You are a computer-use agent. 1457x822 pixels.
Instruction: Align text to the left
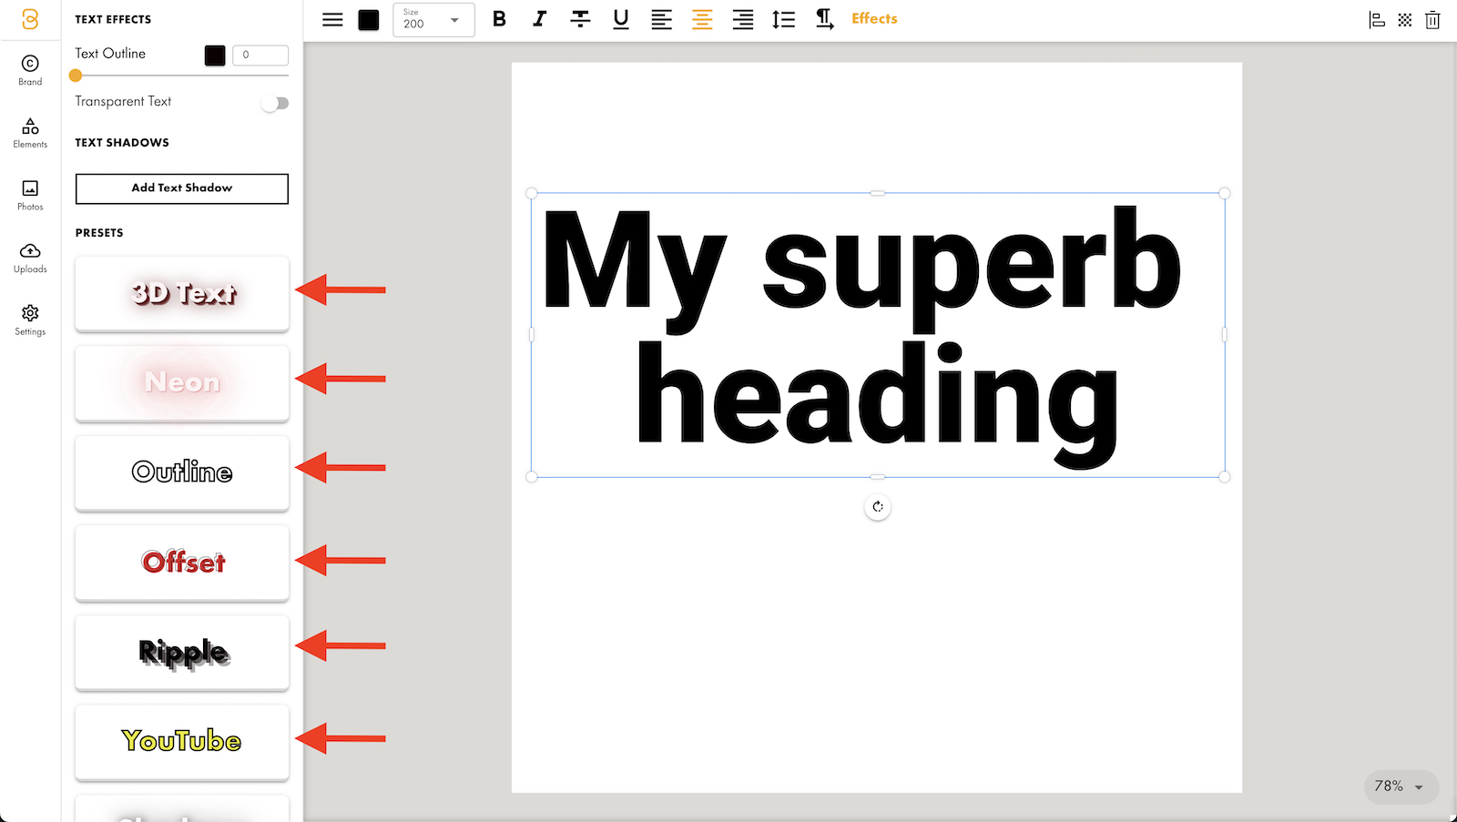click(661, 19)
